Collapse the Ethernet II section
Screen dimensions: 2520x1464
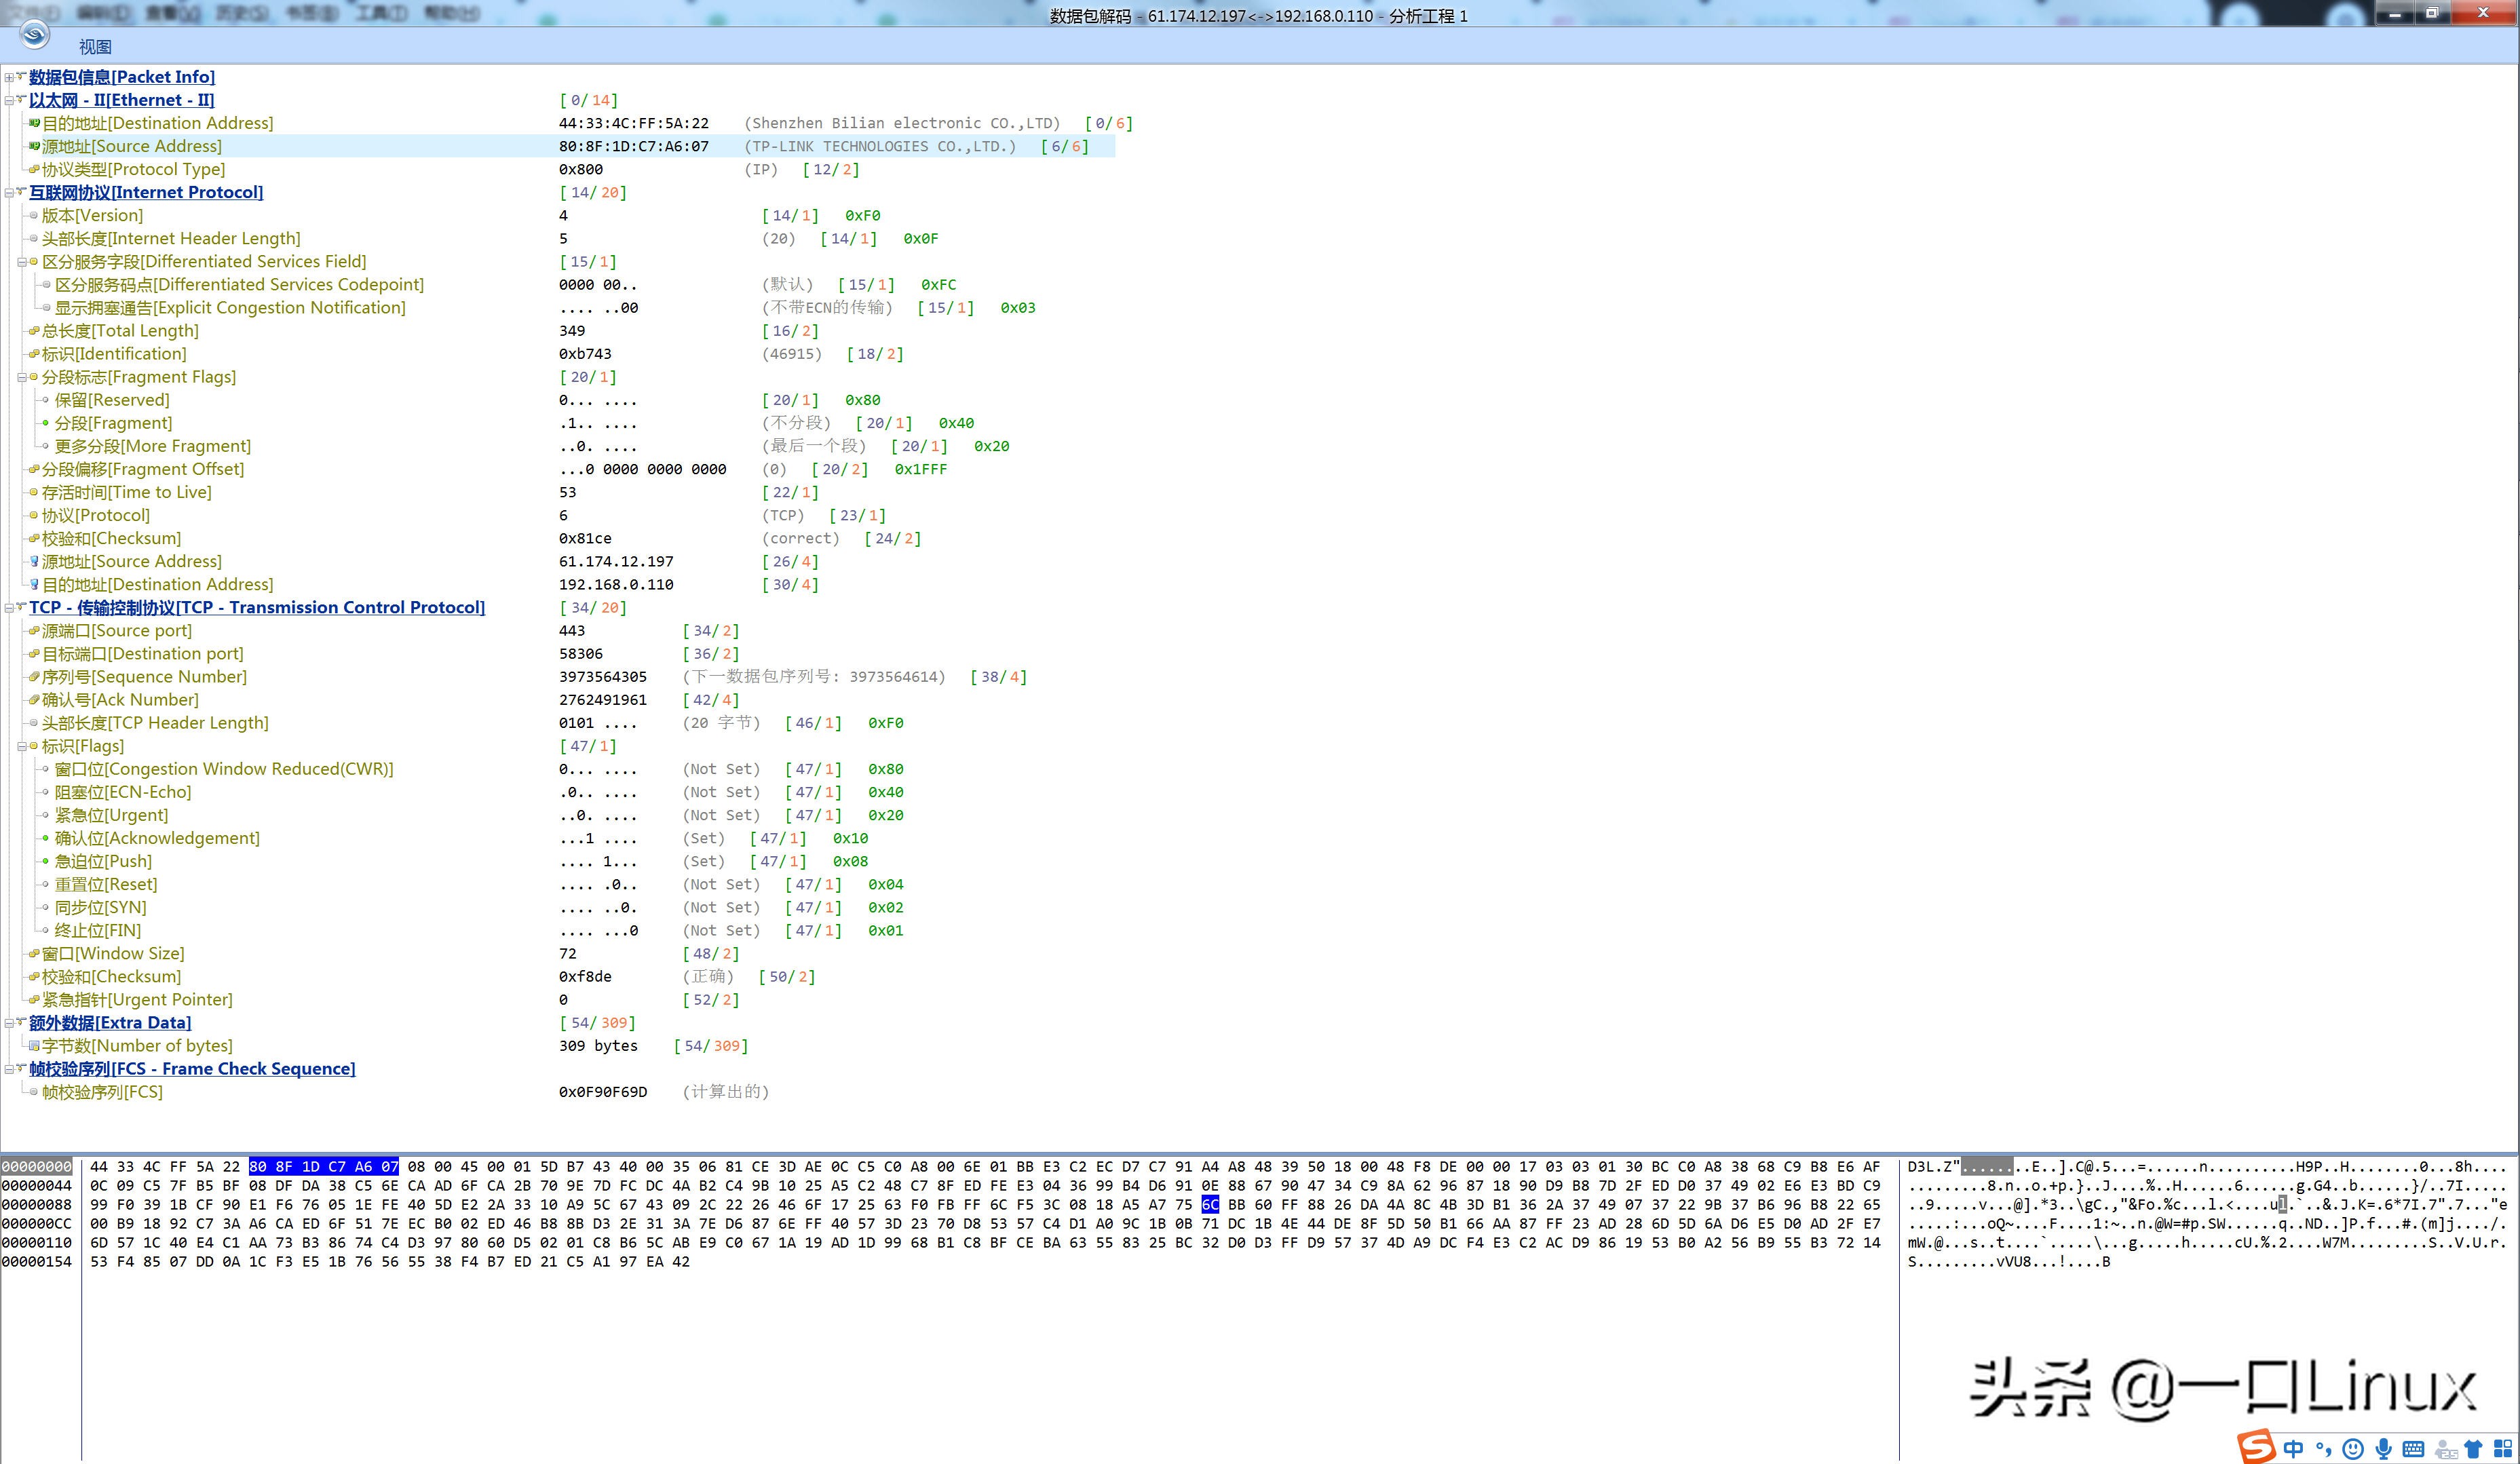(x=9, y=100)
